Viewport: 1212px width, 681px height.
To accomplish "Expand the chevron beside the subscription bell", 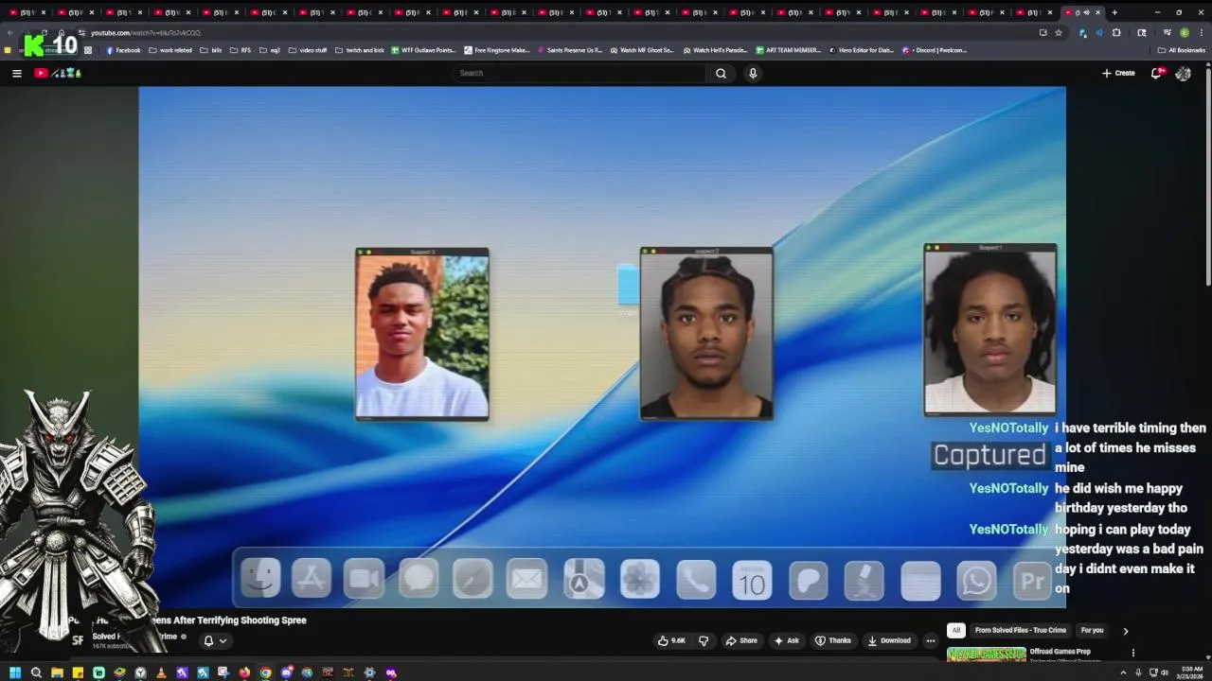I will [x=223, y=640].
